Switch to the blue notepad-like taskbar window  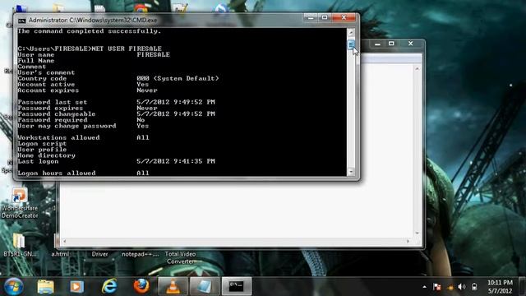pyautogui.click(x=205, y=286)
